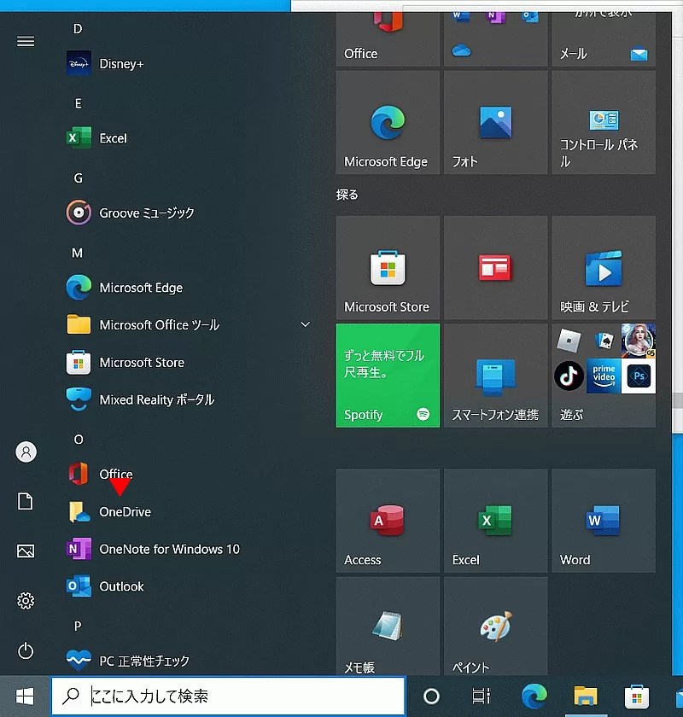The height and width of the screenshot is (717, 683).
Task: Launch メモ帳 from the tiles
Action: (388, 627)
